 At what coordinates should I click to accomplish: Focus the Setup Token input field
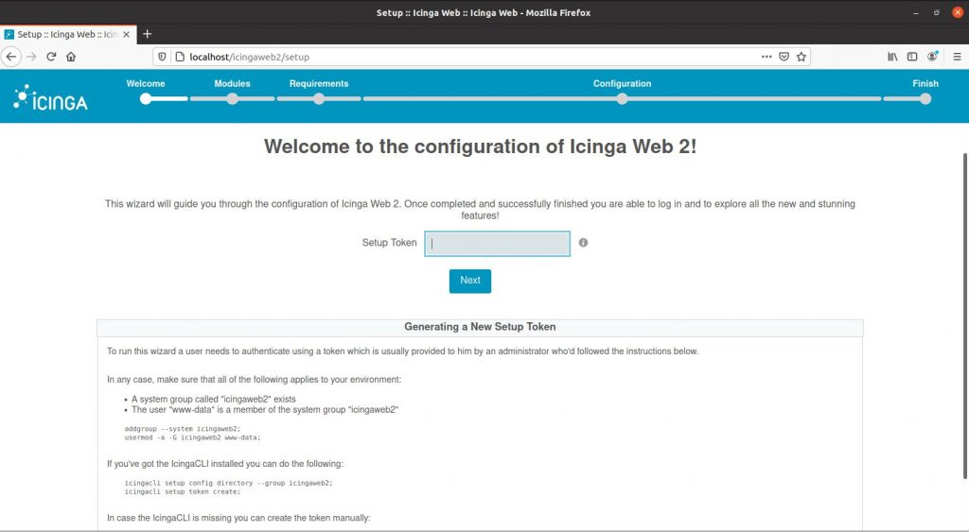pyautogui.click(x=497, y=243)
